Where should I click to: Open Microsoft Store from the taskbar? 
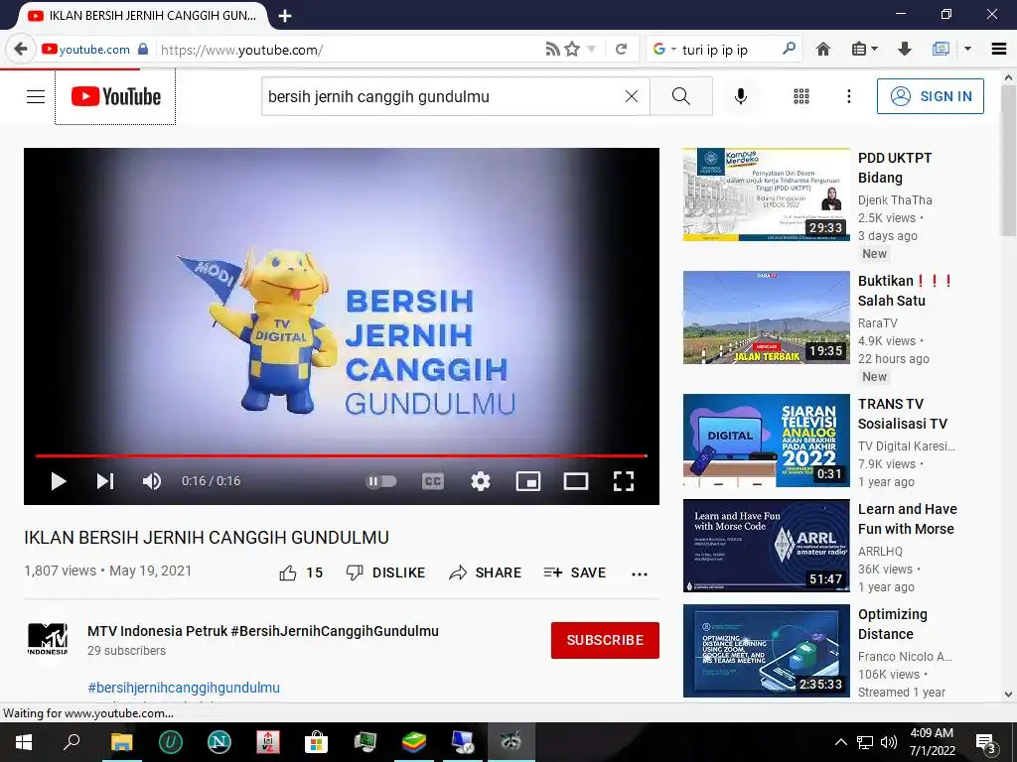pos(316,742)
